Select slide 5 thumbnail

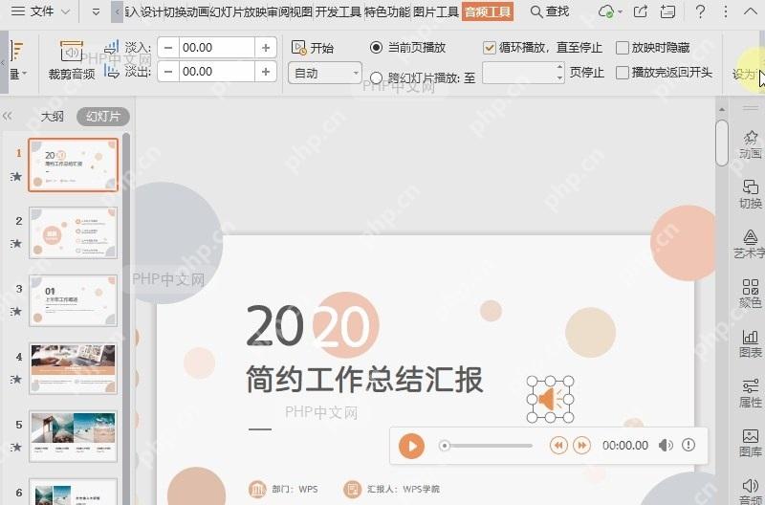[x=74, y=436]
